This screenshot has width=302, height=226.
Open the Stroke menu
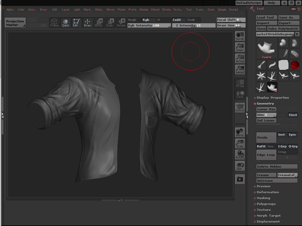point(166,10)
